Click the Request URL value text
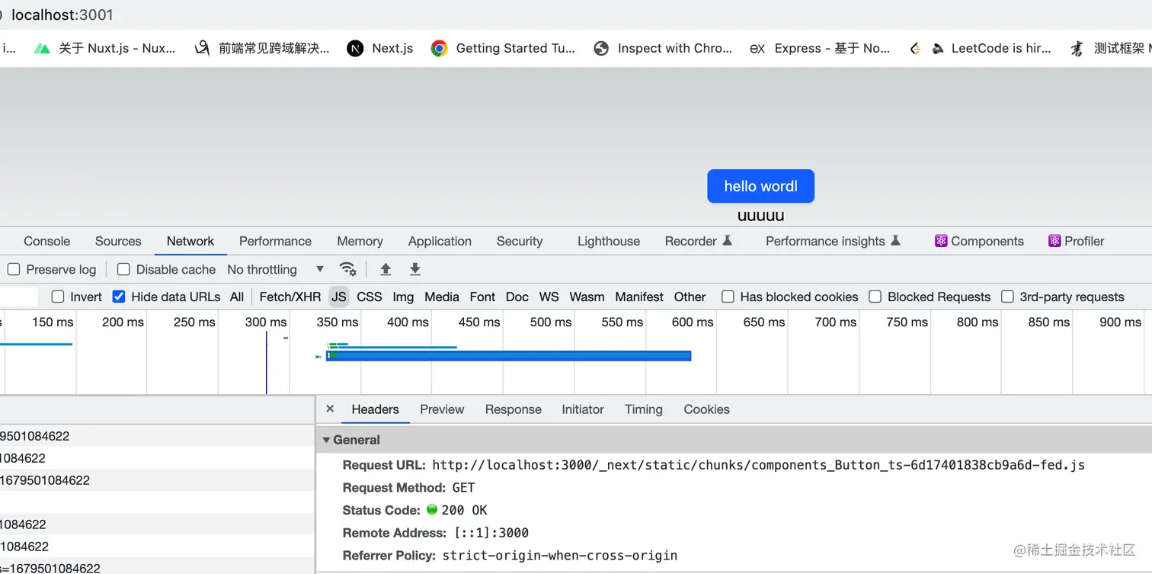The image size is (1152, 574). 758,465
